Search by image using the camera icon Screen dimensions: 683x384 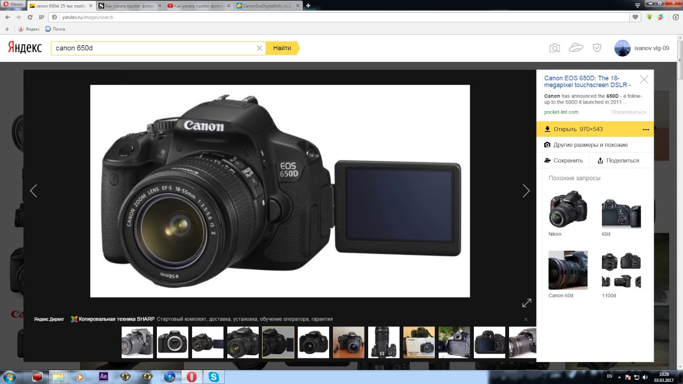[555, 48]
